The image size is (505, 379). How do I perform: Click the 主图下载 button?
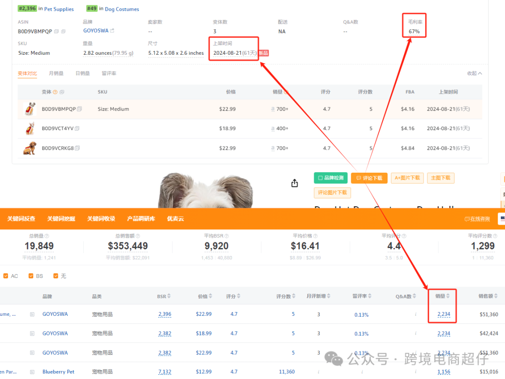440,178
